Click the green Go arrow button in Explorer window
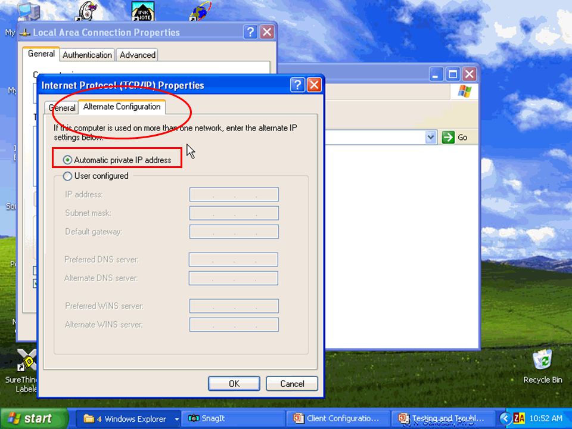Image resolution: width=572 pixels, height=429 pixels. 448,138
